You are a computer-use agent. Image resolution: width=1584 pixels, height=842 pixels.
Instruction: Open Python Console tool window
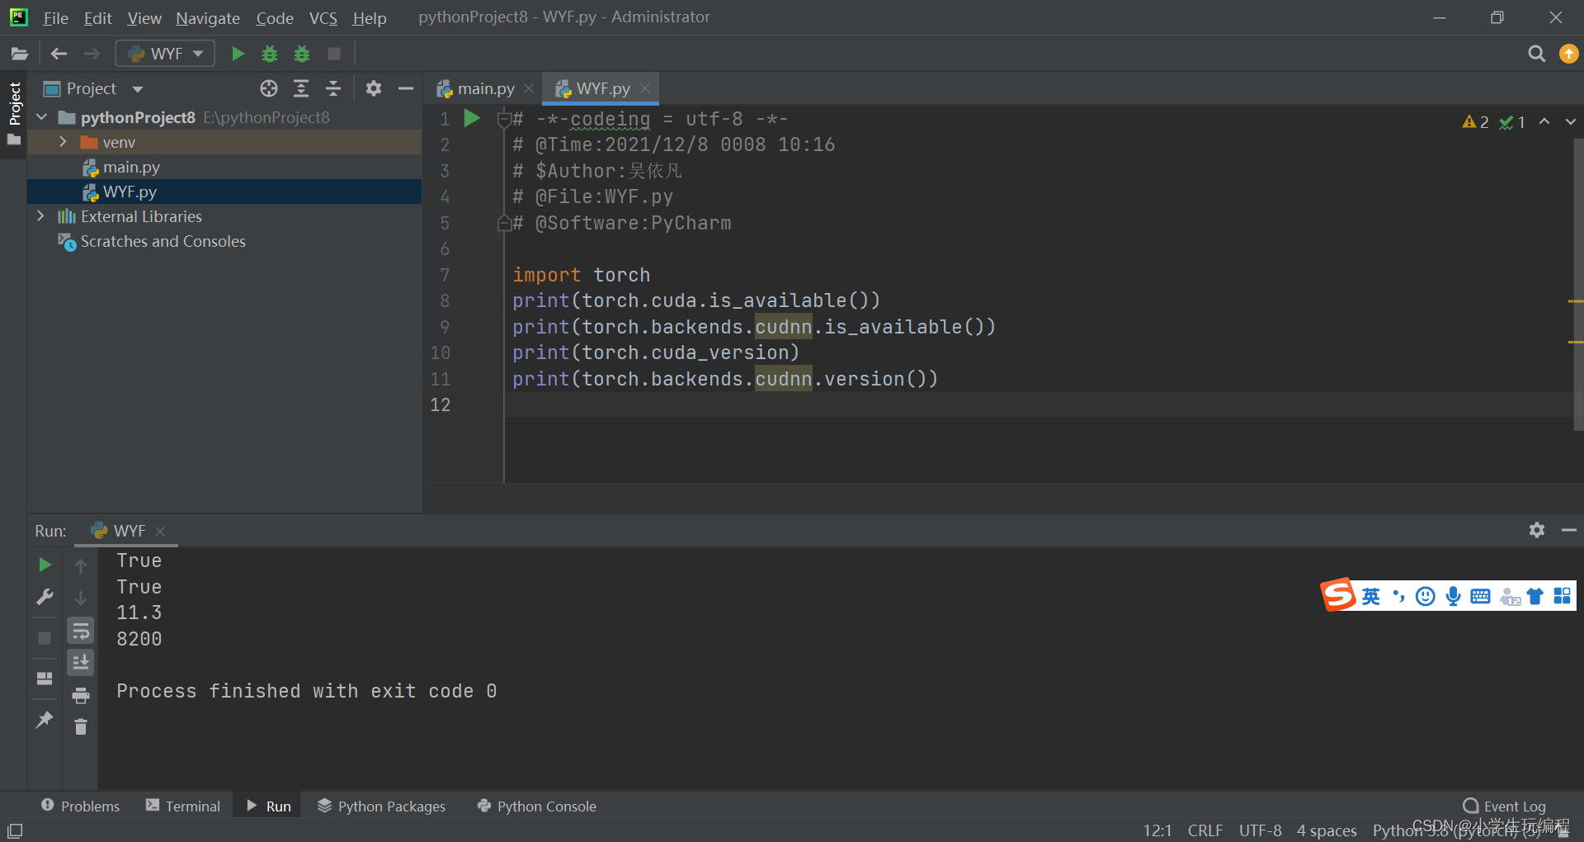tap(536, 806)
